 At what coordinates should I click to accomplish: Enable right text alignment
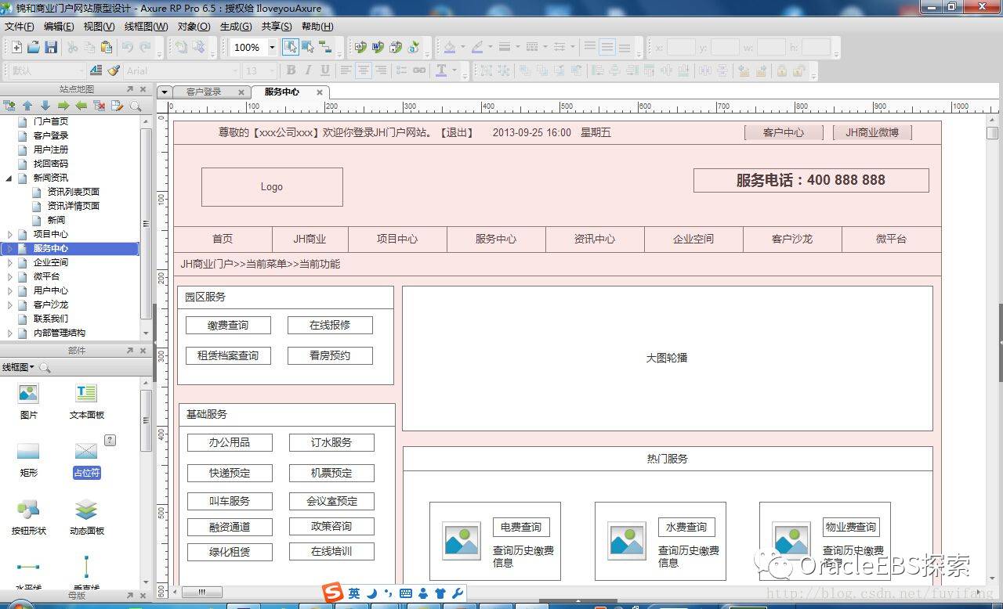[x=381, y=70]
